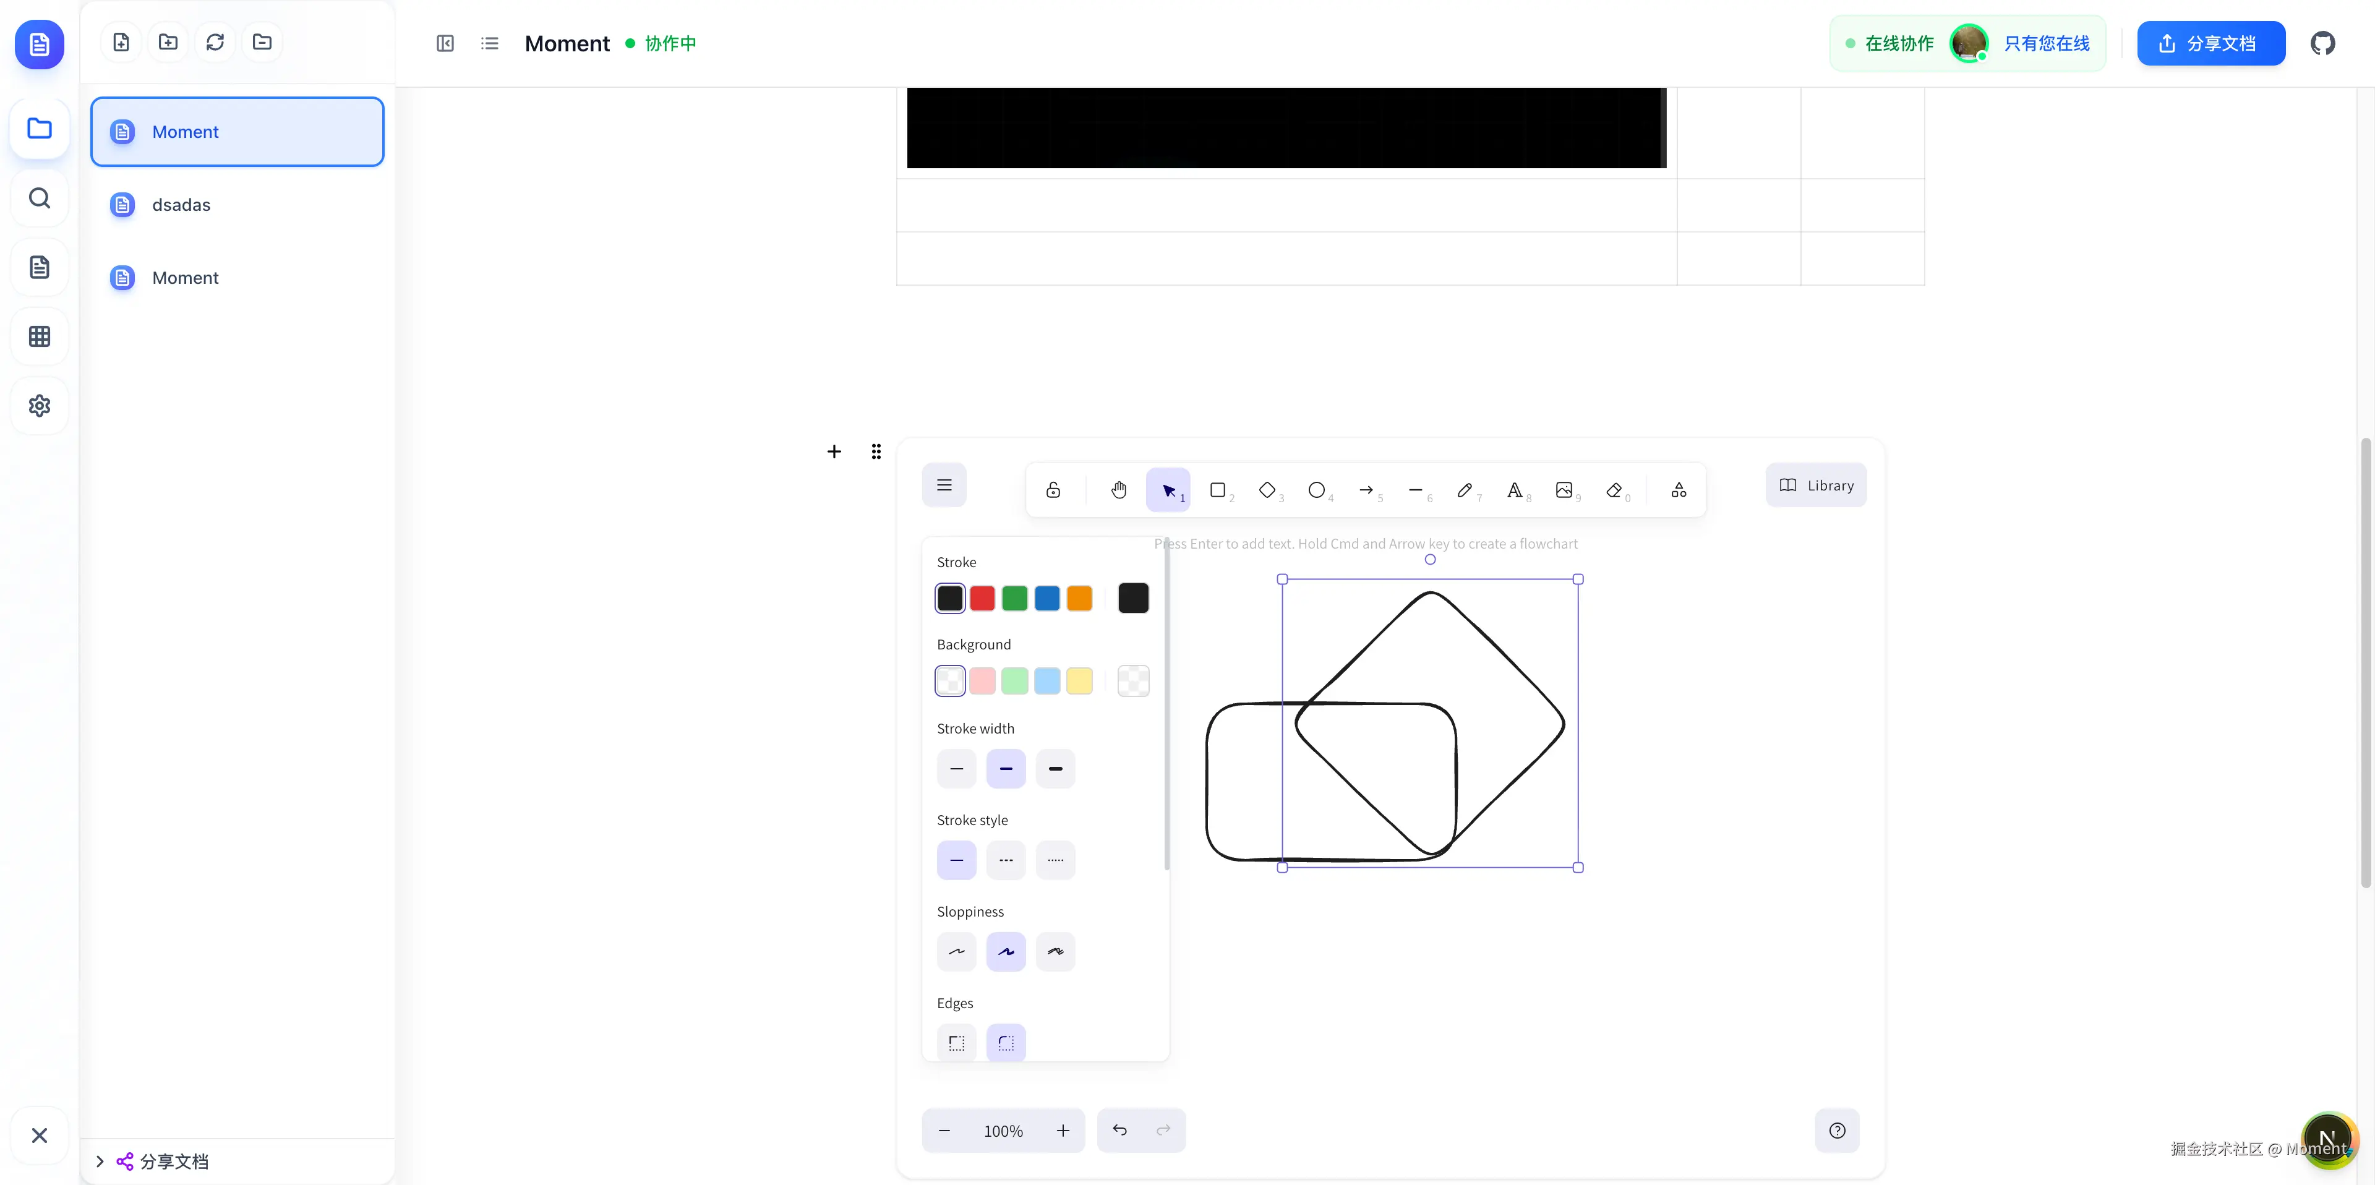Image resolution: width=2375 pixels, height=1185 pixels.
Task: Pick the Insert image tool
Action: 1564,490
